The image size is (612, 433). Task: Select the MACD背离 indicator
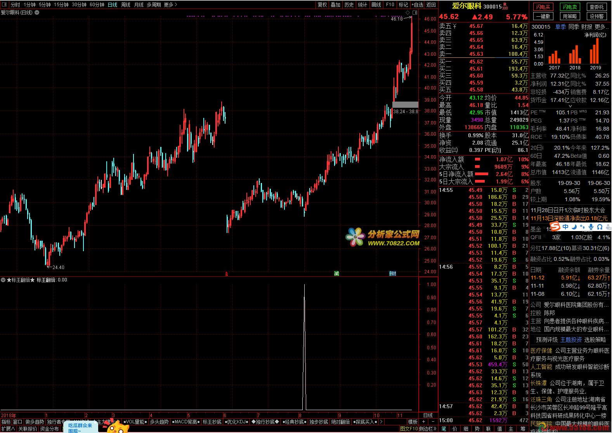186,422
